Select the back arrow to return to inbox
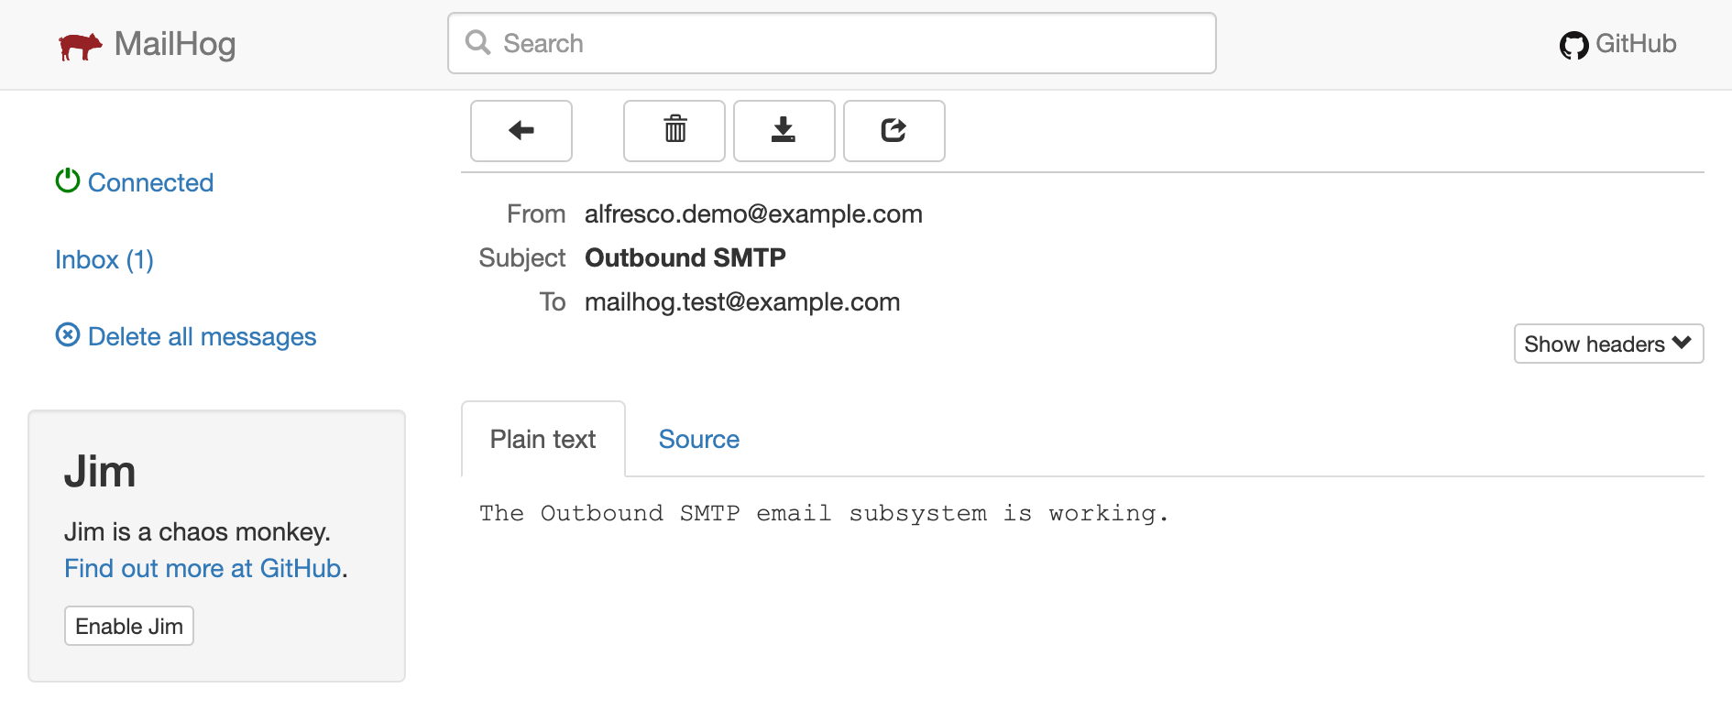The height and width of the screenshot is (721, 1732). [x=521, y=131]
